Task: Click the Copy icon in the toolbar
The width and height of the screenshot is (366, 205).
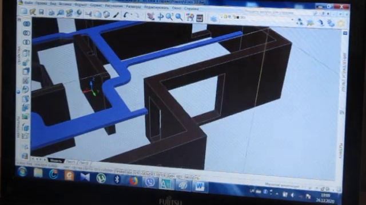Action: (x=98, y=14)
